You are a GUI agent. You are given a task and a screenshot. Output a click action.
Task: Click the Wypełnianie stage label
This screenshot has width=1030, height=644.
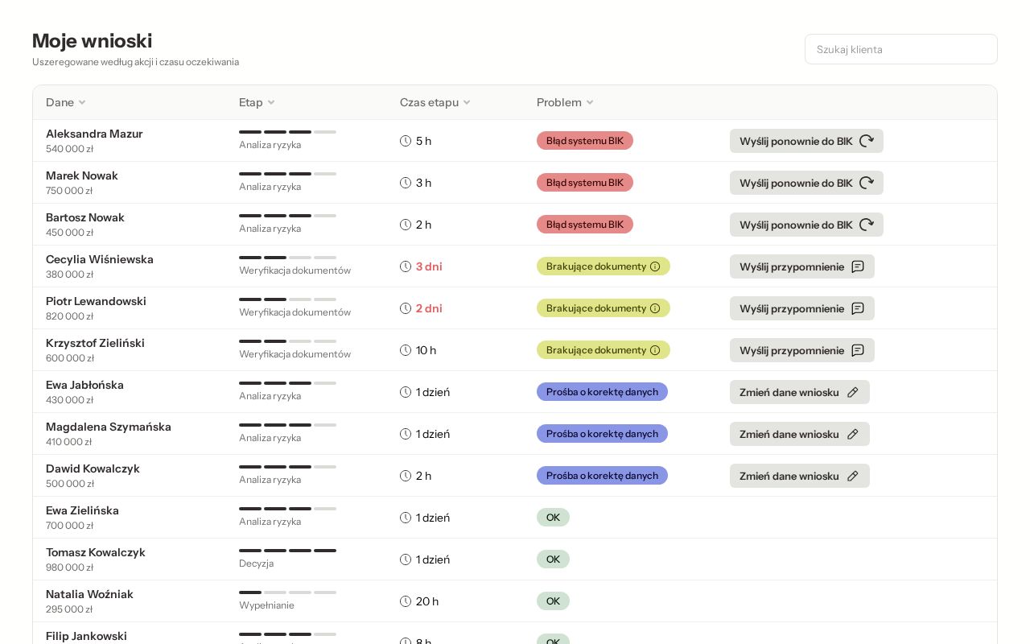pyautogui.click(x=266, y=605)
